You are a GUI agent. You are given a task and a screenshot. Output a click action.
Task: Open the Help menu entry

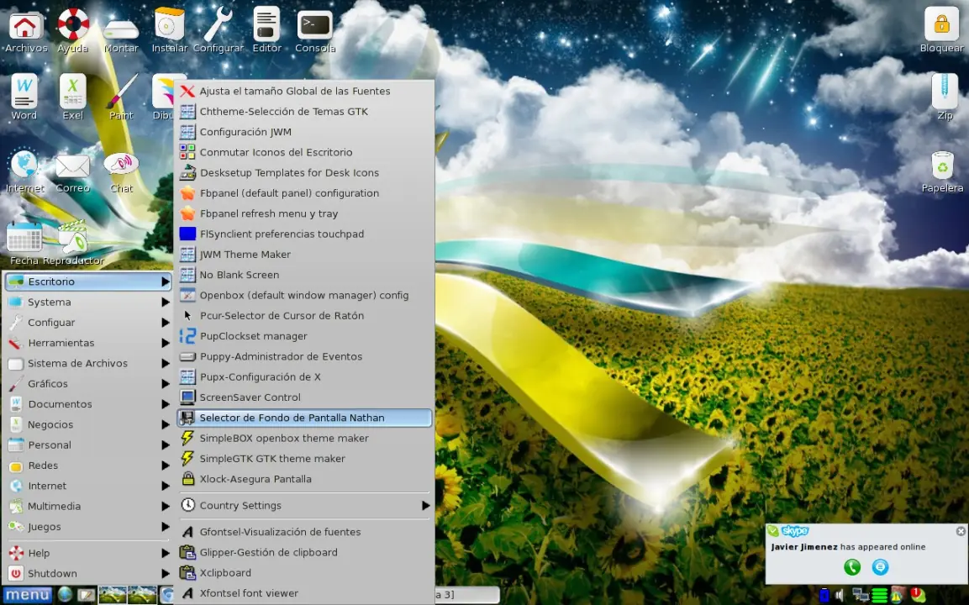point(87,552)
